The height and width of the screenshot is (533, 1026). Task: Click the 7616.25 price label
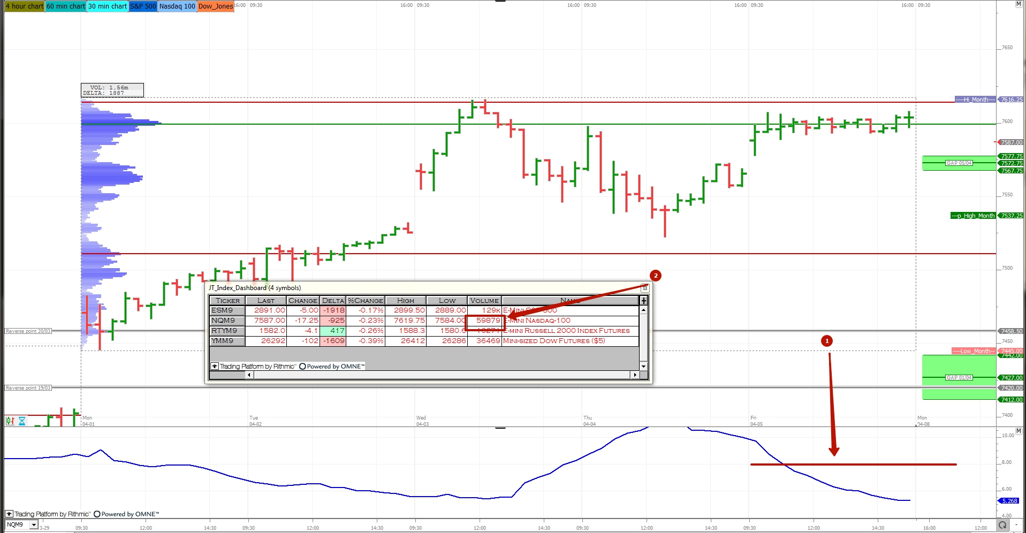click(1011, 100)
